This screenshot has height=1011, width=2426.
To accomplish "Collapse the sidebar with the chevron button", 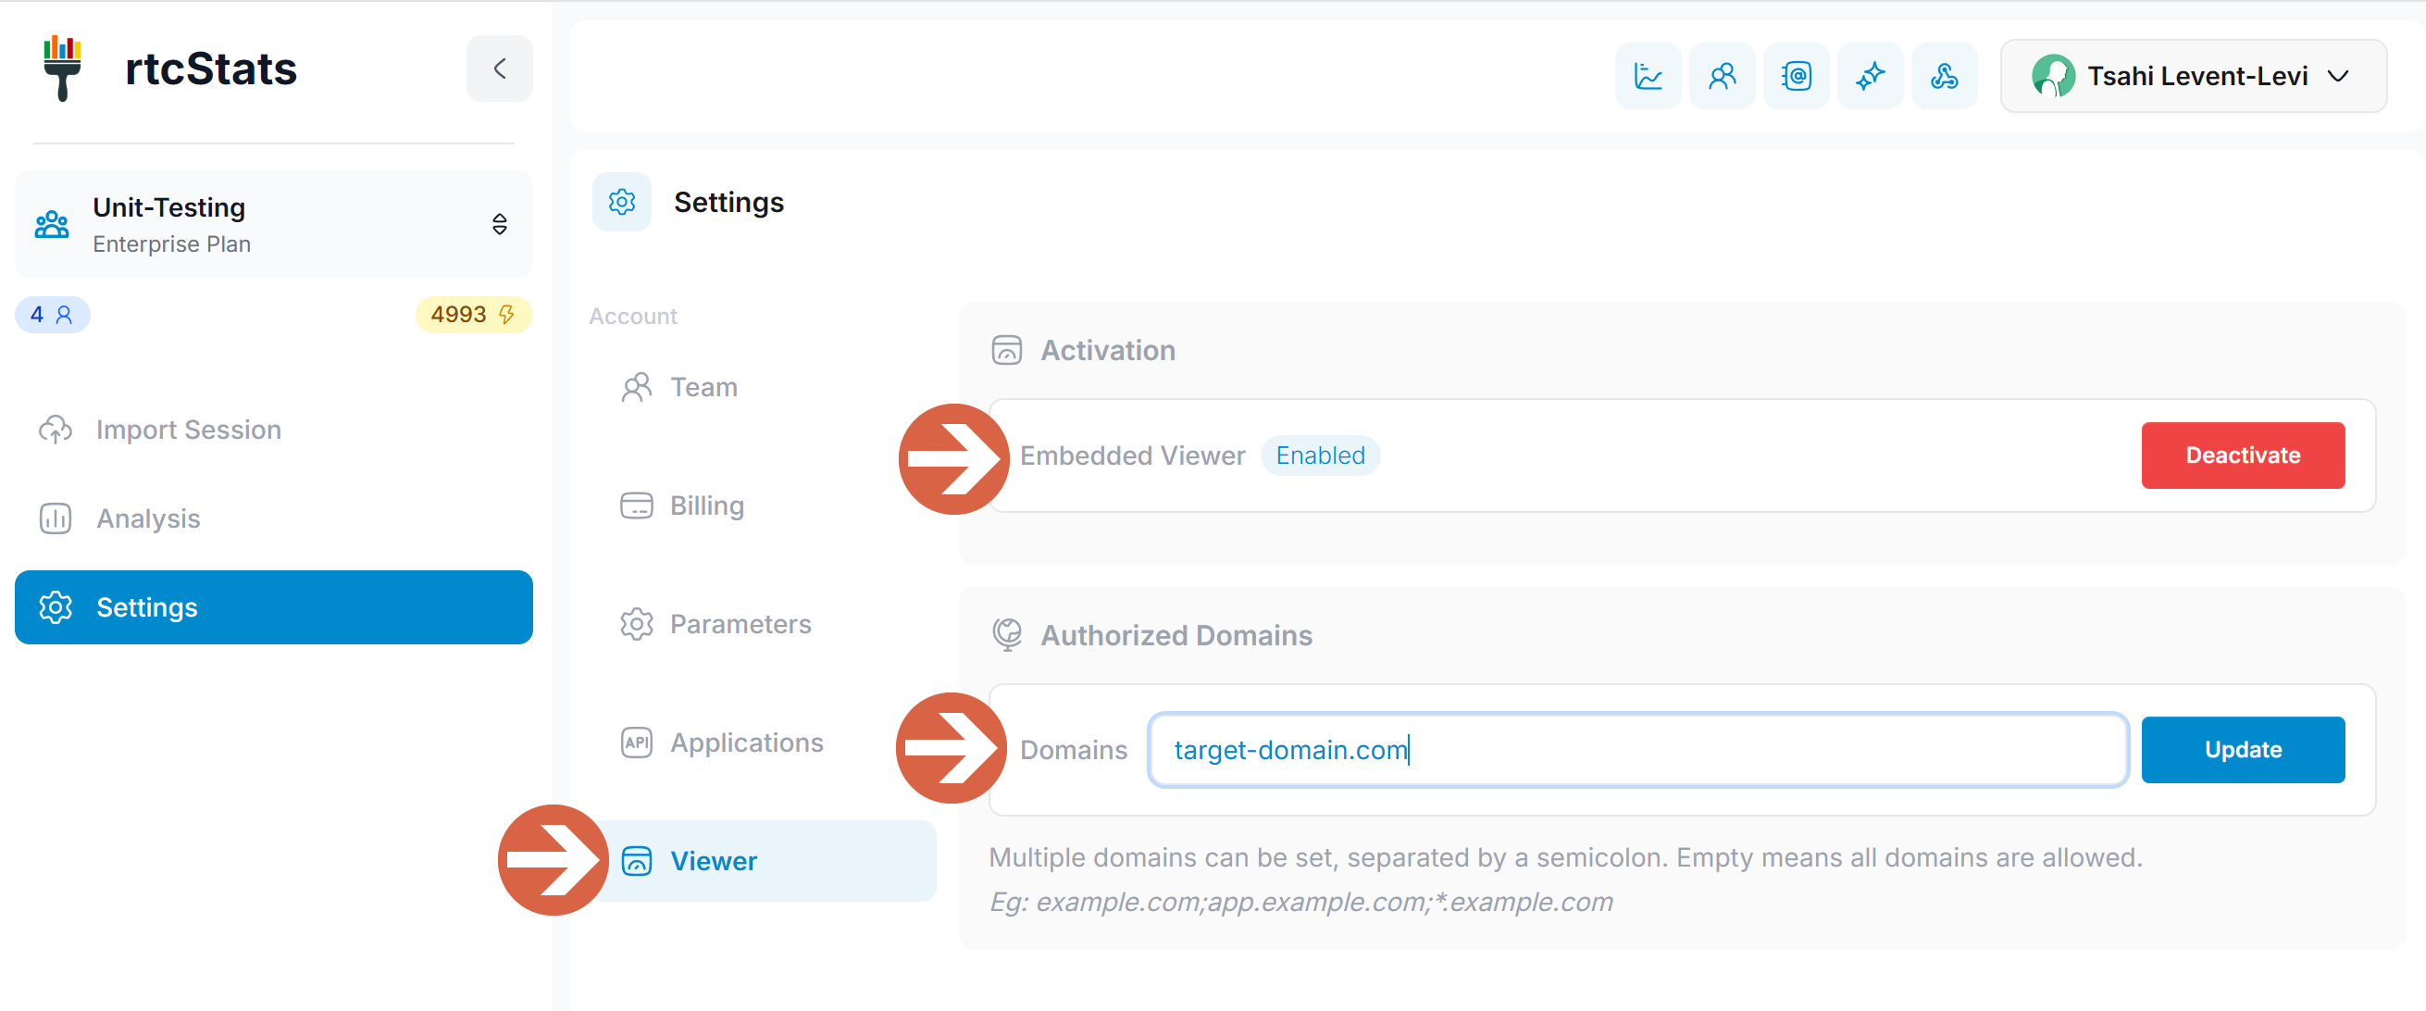I will [x=499, y=68].
